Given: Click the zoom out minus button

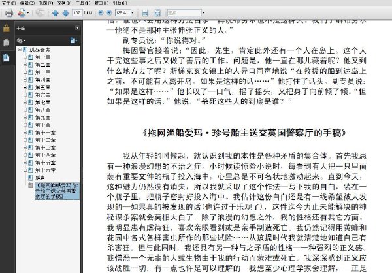Looking at the screenshot, I should [101, 13].
